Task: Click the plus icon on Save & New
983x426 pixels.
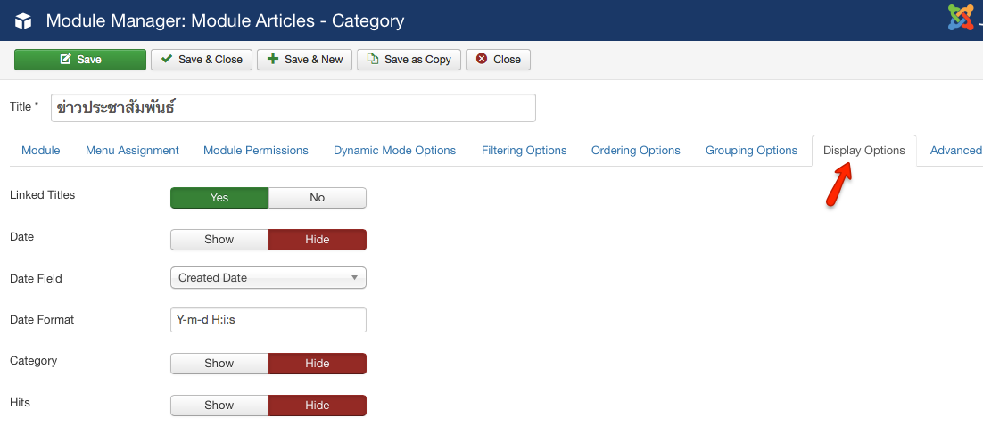Action: (272, 59)
